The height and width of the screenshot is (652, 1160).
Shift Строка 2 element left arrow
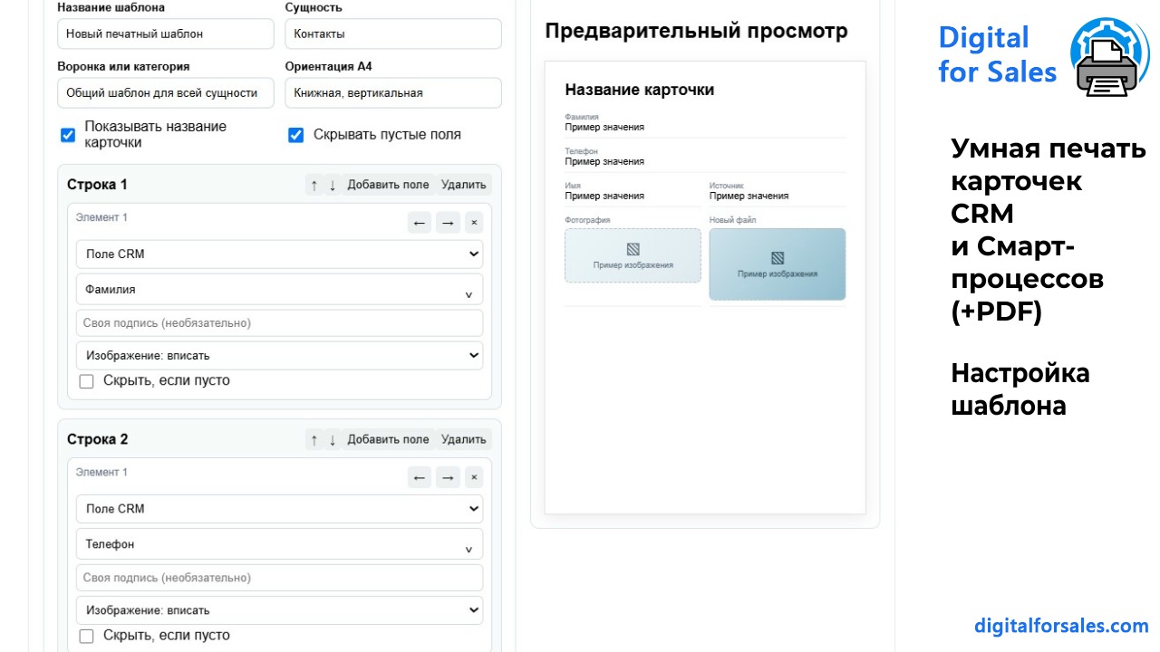(419, 476)
